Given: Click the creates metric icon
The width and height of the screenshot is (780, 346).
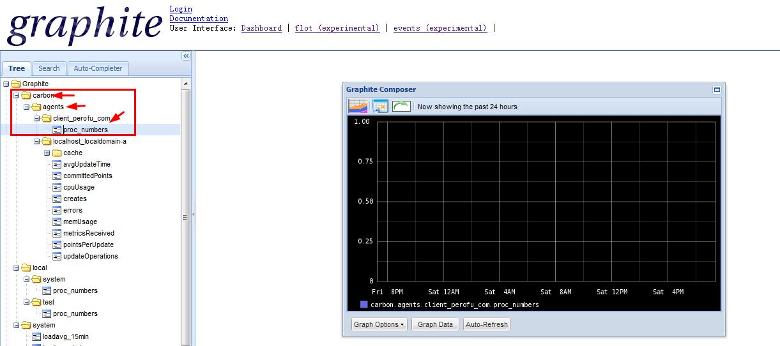Looking at the screenshot, I should click(x=57, y=199).
